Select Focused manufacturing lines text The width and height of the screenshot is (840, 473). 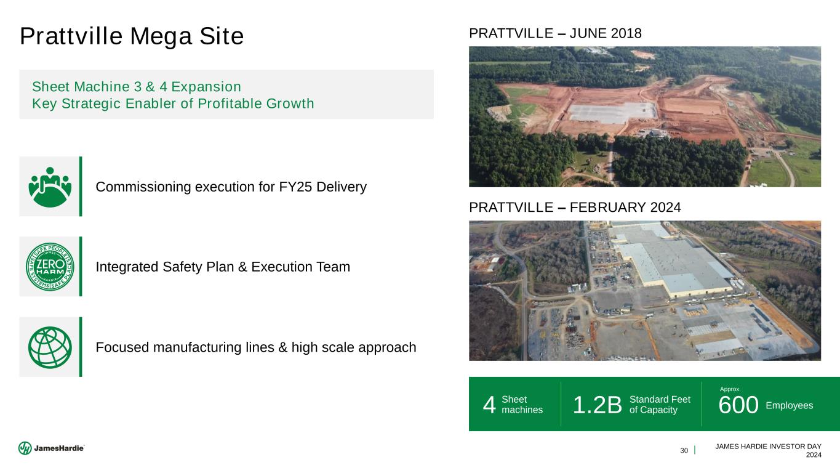pyautogui.click(x=256, y=347)
